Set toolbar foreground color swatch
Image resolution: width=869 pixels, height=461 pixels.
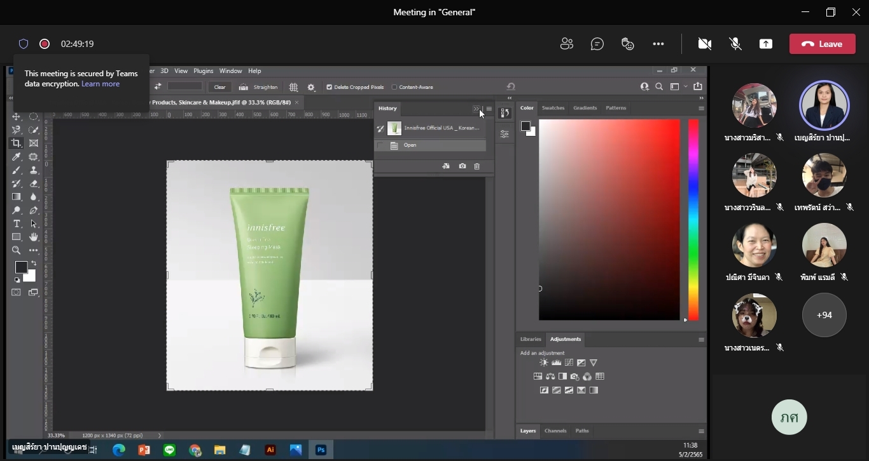pyautogui.click(x=21, y=267)
